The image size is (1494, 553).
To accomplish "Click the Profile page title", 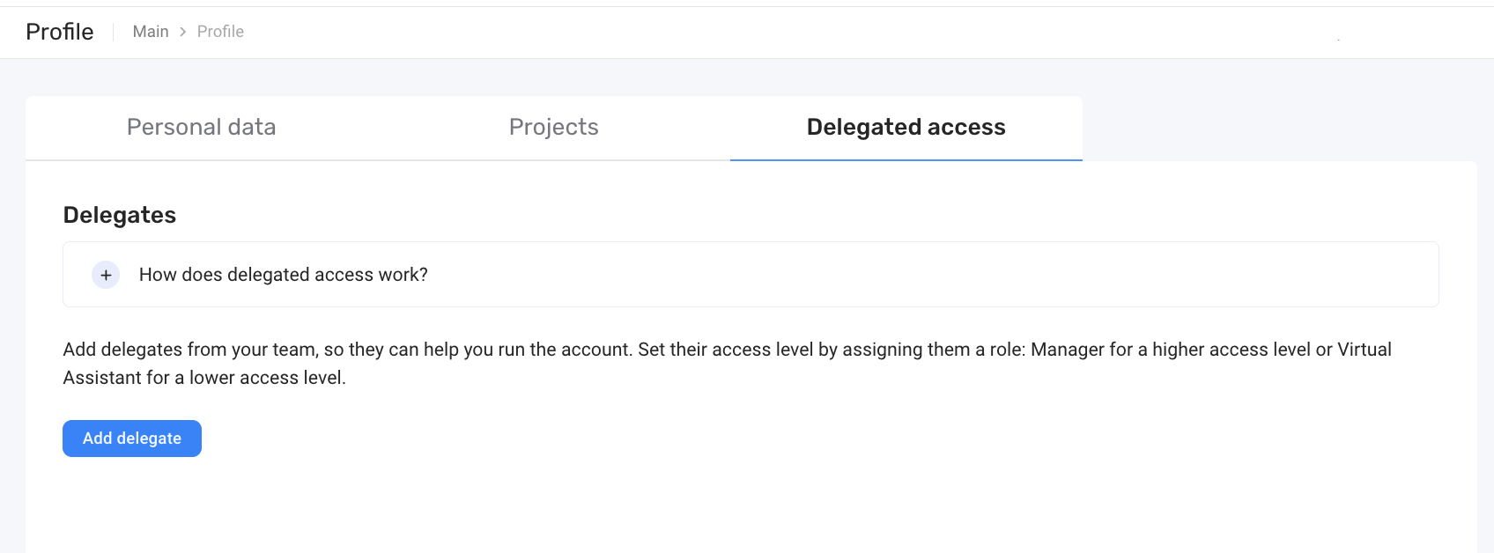I will tap(60, 32).
